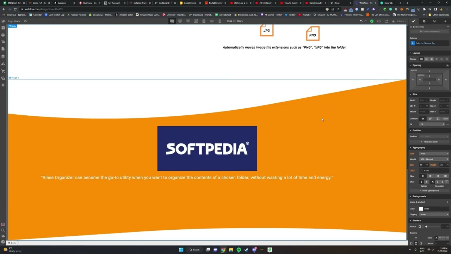Open the Font dropdown showing Arial
451x254 pixels.
(x=434, y=153)
